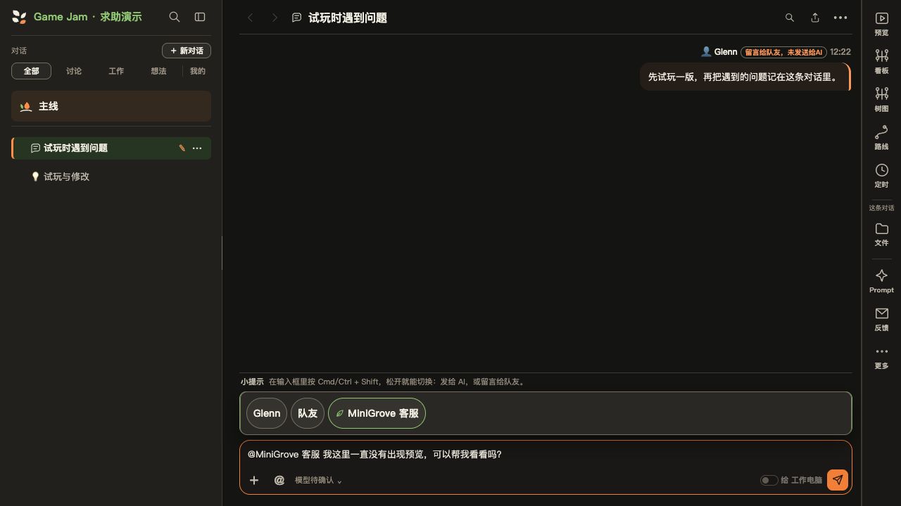Viewport: 901px width, 506px height.
Task: Toggle the 给 工作电脑 switch
Action: coord(769,480)
